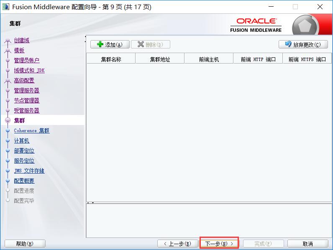Viewport: 333px width, 250px height.
Task: Go to the Coherence 集群 step
Action: coord(32,130)
